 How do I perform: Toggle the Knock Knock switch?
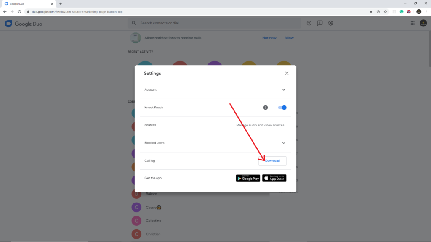(282, 108)
